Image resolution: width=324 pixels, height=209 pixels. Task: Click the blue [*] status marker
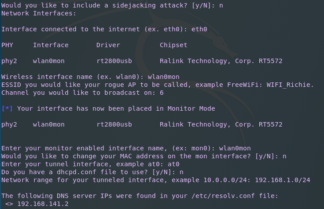tap(7, 108)
